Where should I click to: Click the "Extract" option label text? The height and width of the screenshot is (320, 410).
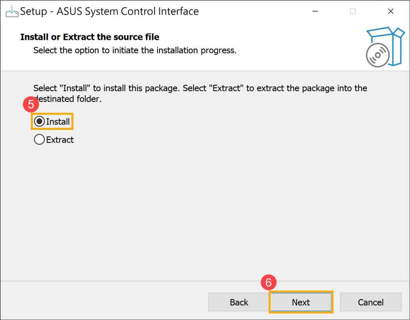[60, 140]
